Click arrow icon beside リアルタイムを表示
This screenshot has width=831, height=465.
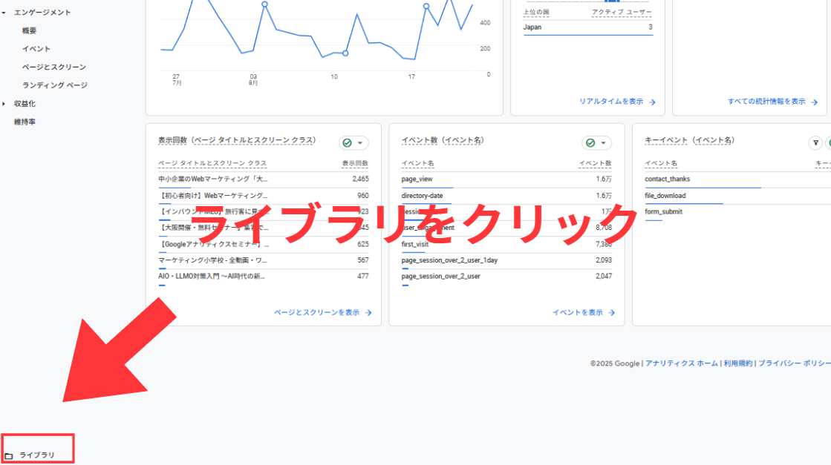point(652,102)
